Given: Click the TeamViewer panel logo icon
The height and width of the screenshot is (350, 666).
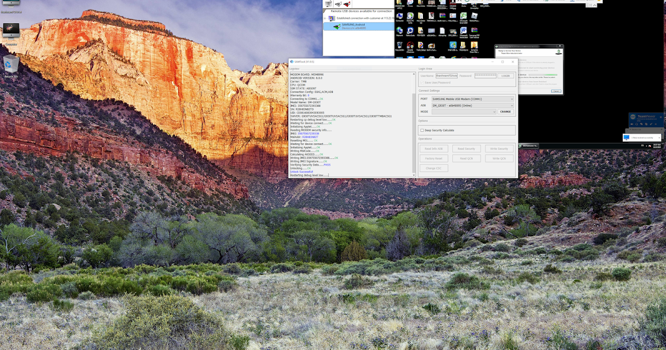Looking at the screenshot, I should click(x=634, y=118).
